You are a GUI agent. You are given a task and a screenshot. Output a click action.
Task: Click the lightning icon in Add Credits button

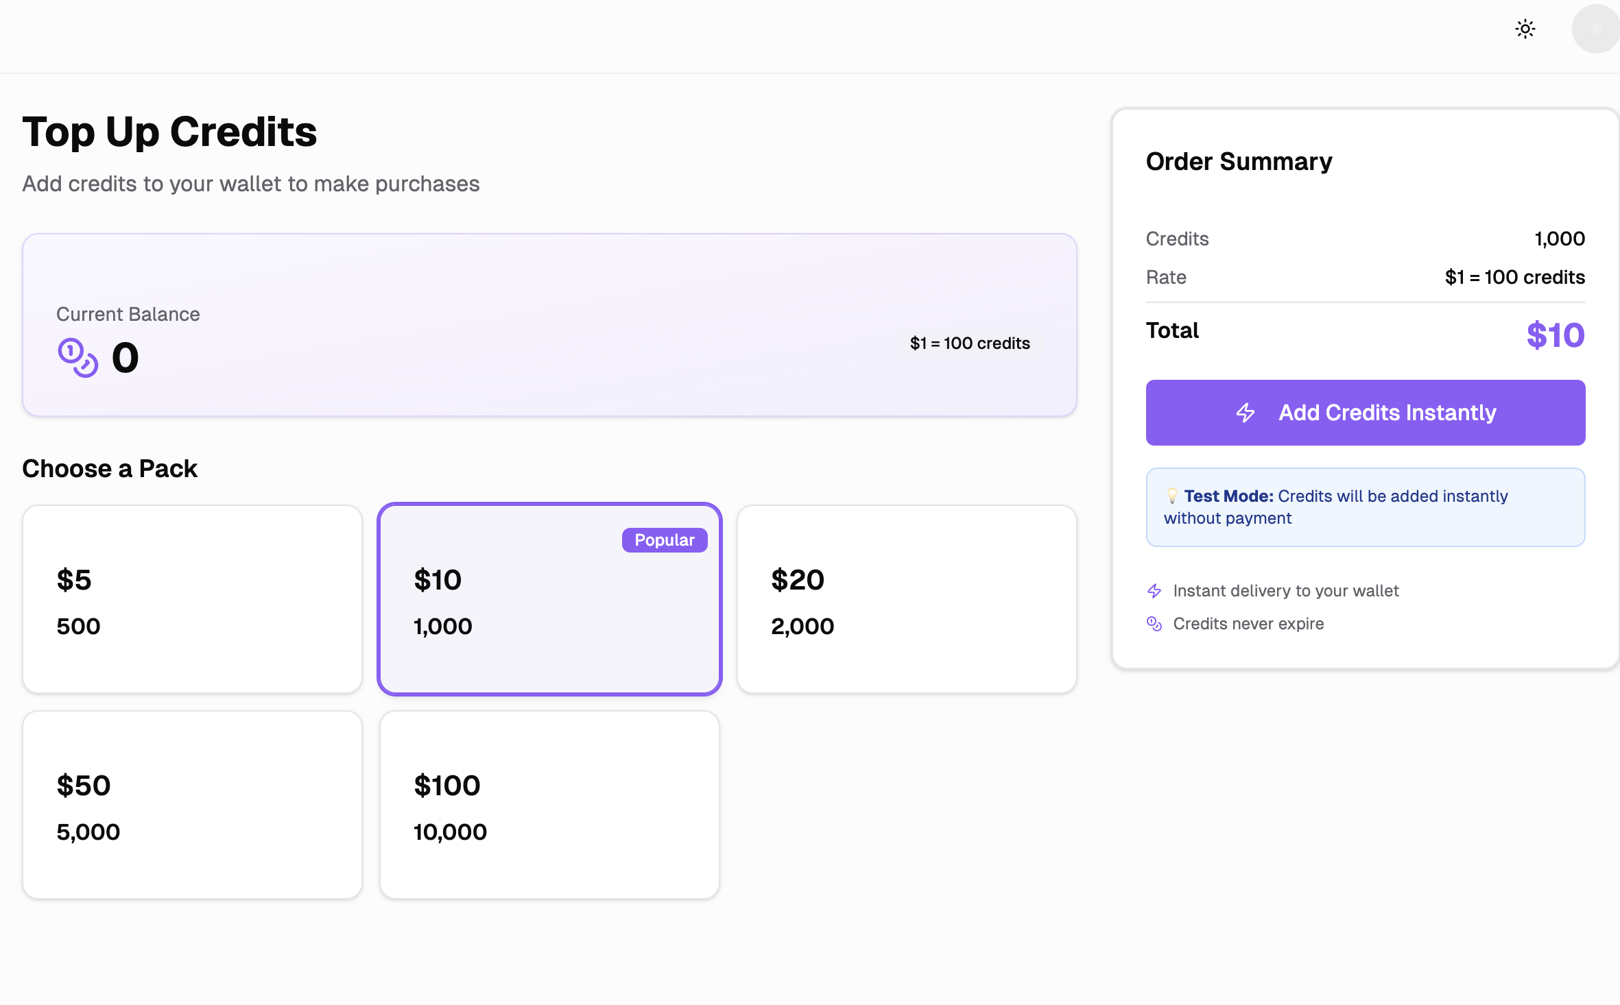click(1246, 413)
